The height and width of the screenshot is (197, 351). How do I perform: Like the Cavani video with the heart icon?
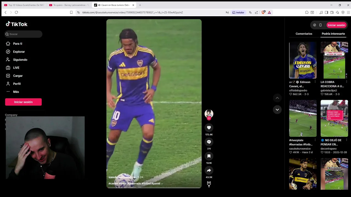[x=209, y=128]
